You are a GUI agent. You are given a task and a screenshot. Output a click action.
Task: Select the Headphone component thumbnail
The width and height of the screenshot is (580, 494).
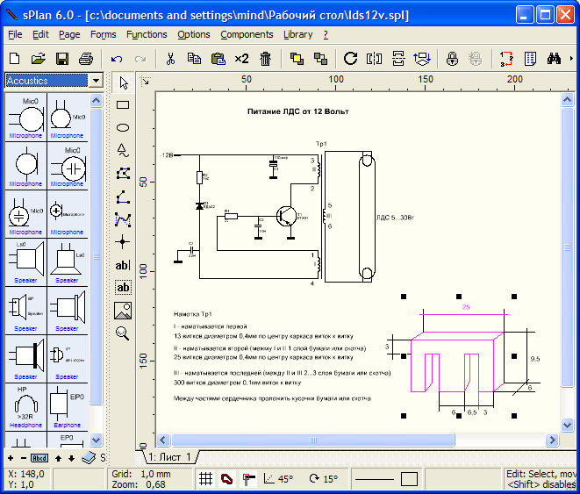pos(26,407)
